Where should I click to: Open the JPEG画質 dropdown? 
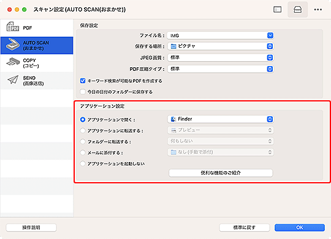point(221,57)
